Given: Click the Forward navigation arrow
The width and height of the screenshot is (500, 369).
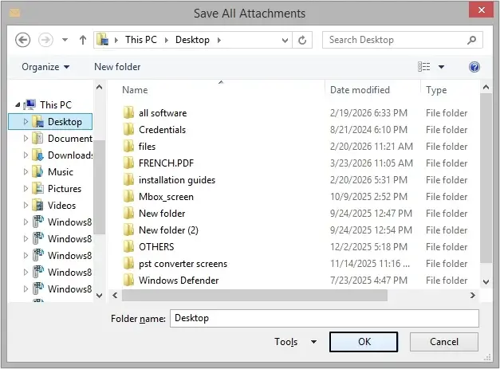Looking at the screenshot, I should click(x=45, y=40).
